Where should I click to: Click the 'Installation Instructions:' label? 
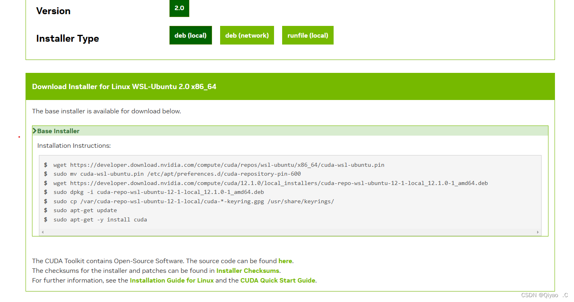pyautogui.click(x=74, y=146)
